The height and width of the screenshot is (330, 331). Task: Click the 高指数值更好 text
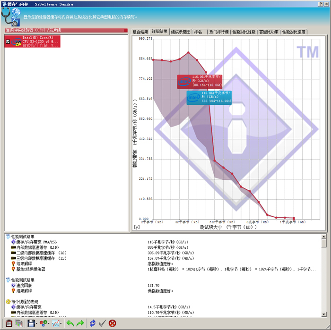click(x=160, y=263)
